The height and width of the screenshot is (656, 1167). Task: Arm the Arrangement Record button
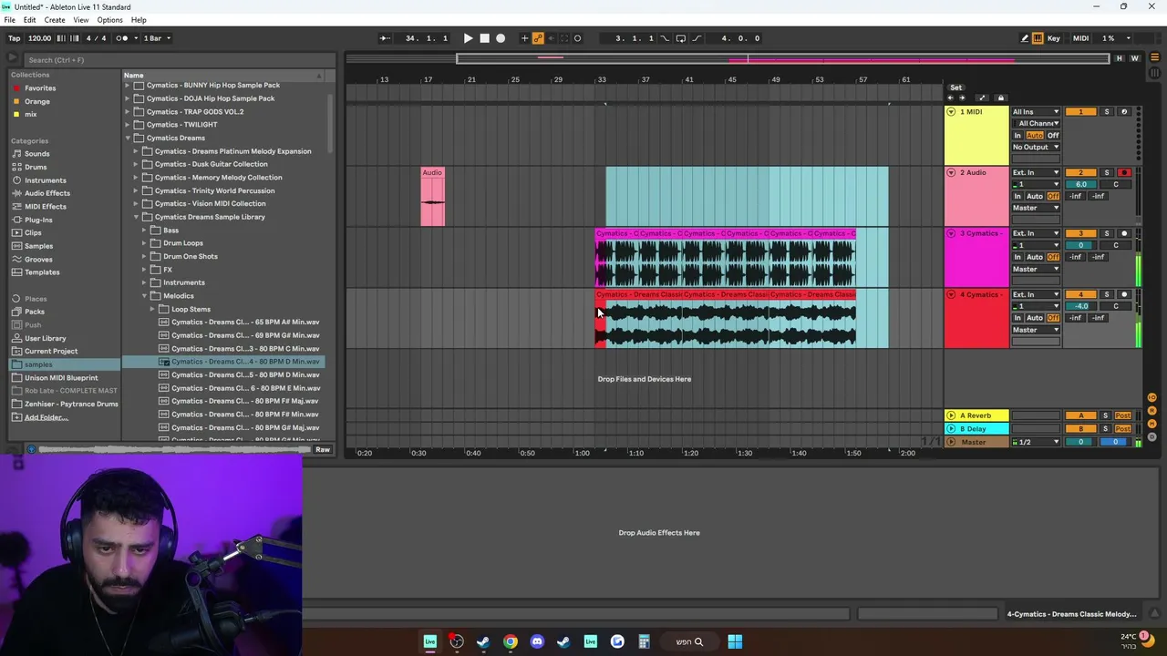(x=501, y=38)
